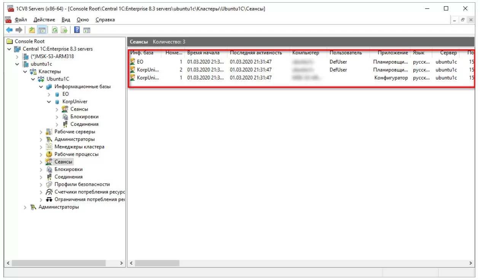
Task: Select Соединения under KorpUniver in tree
Action: [x=85, y=124]
